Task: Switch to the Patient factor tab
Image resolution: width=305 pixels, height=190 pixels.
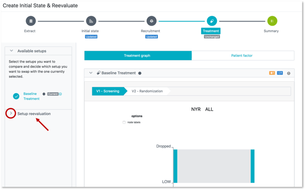Action: click(x=242, y=56)
